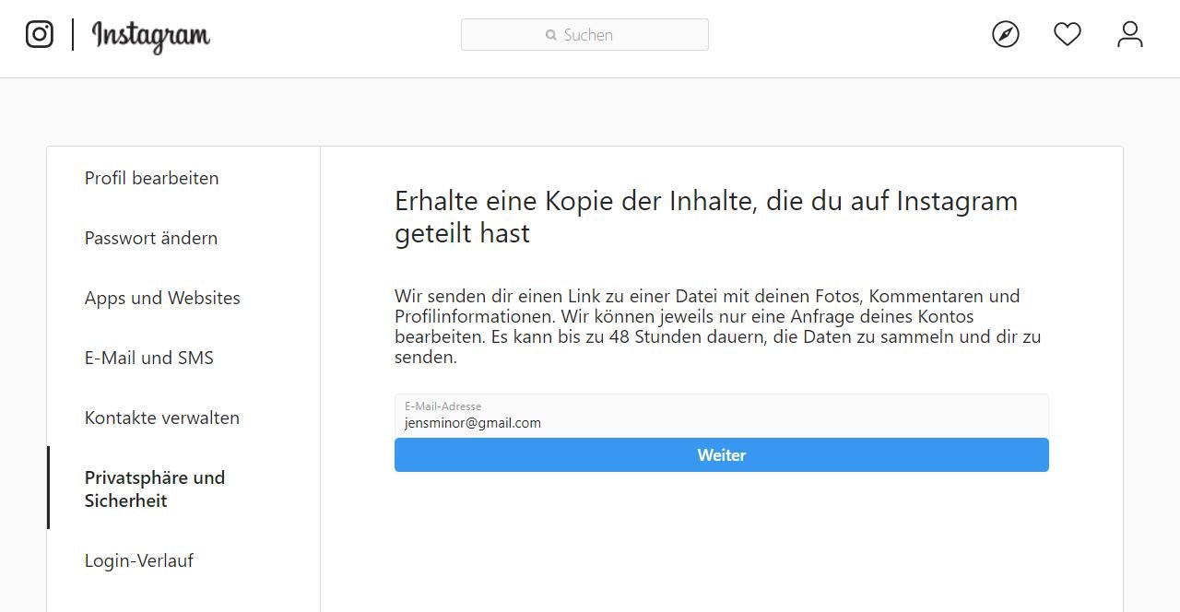Open the profile person icon
Viewport: 1180px width, 612px height.
[x=1129, y=35]
